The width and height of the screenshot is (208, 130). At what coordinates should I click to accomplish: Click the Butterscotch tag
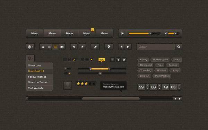pos(160,60)
